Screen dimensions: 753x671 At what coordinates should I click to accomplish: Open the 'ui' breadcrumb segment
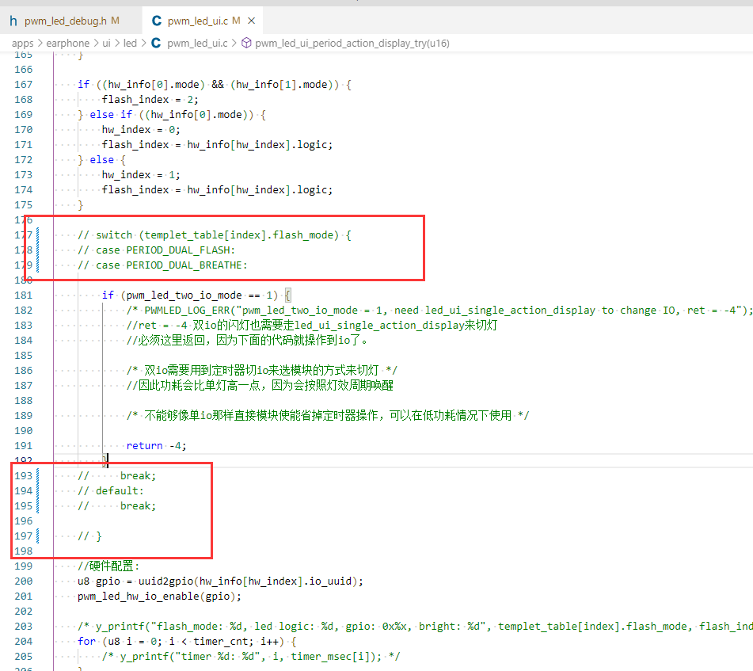(106, 44)
